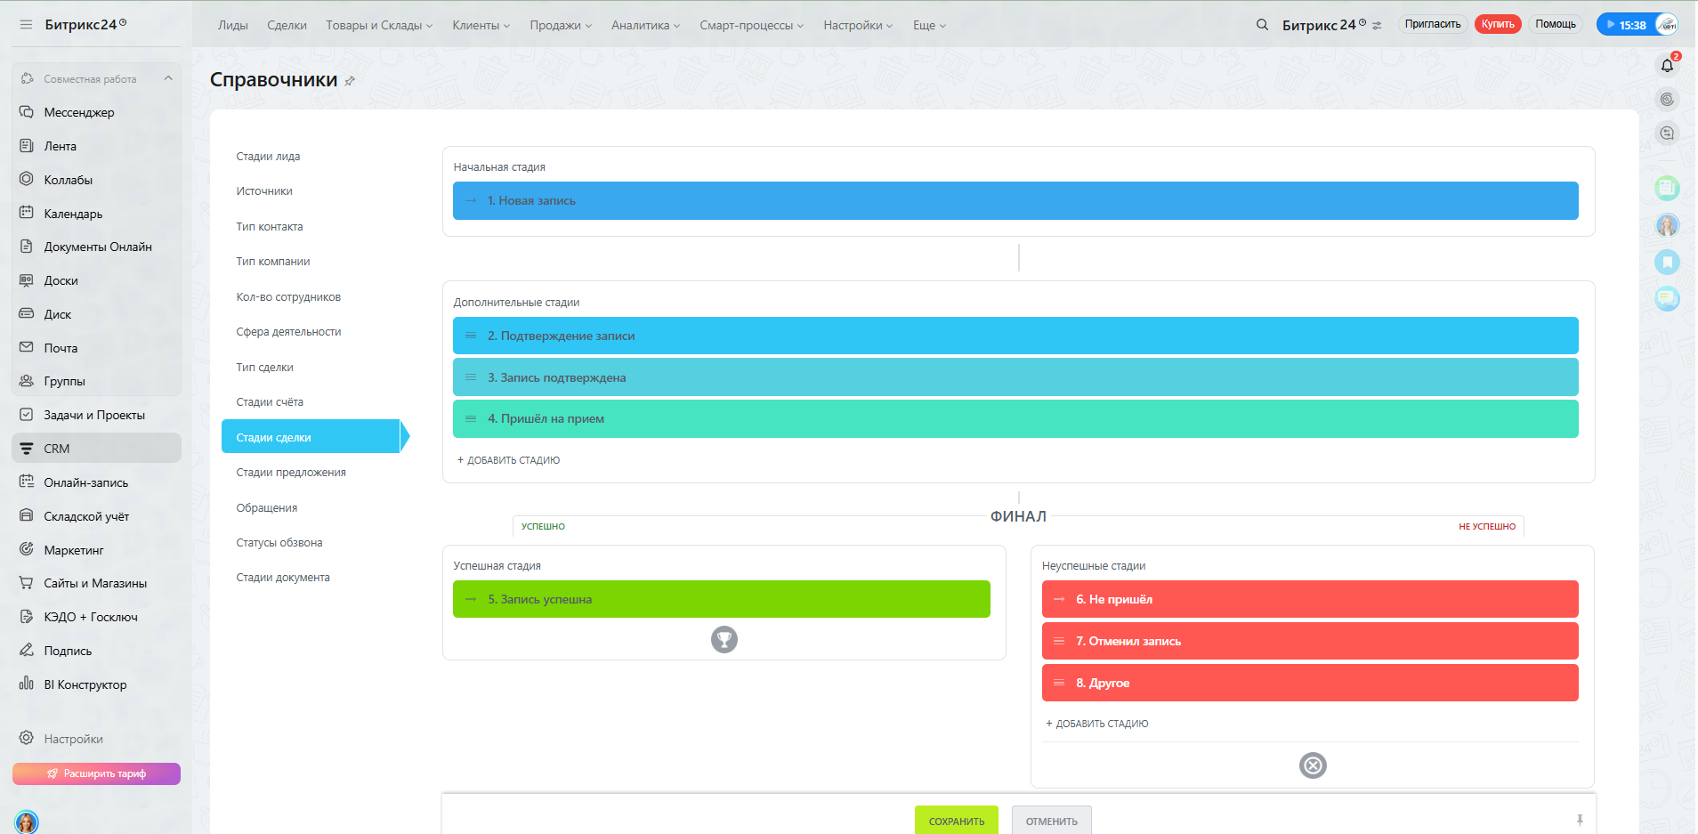
Task: Expand the Еще menu
Action: 929,25
